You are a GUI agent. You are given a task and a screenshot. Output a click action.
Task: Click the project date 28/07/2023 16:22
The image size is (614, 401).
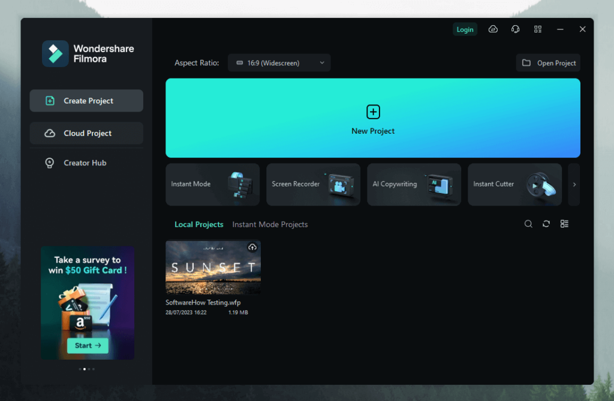coord(186,312)
